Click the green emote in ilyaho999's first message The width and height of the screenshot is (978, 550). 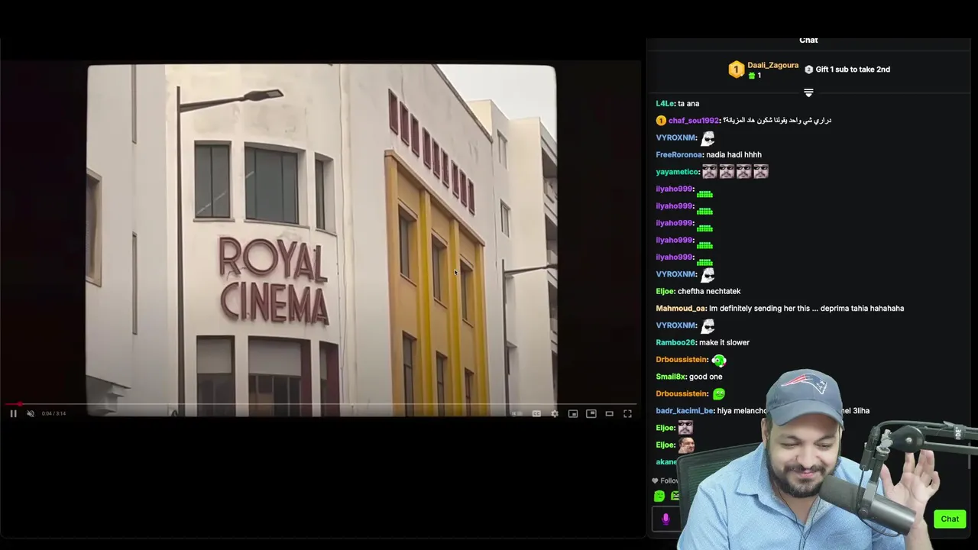(704, 194)
